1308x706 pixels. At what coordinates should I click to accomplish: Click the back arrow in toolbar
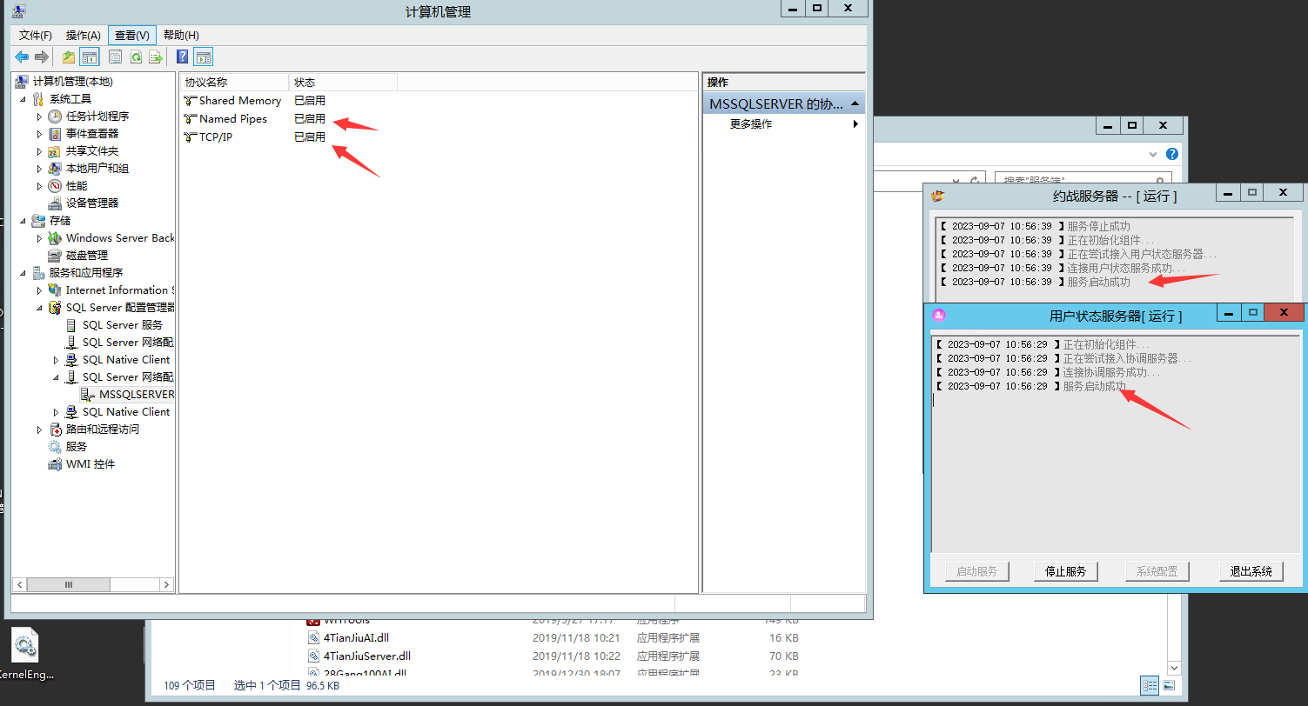click(22, 57)
